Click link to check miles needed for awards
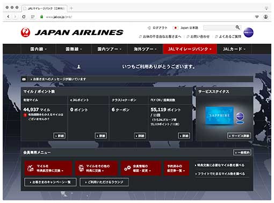This screenshot has height=203, width=274. 220,165
